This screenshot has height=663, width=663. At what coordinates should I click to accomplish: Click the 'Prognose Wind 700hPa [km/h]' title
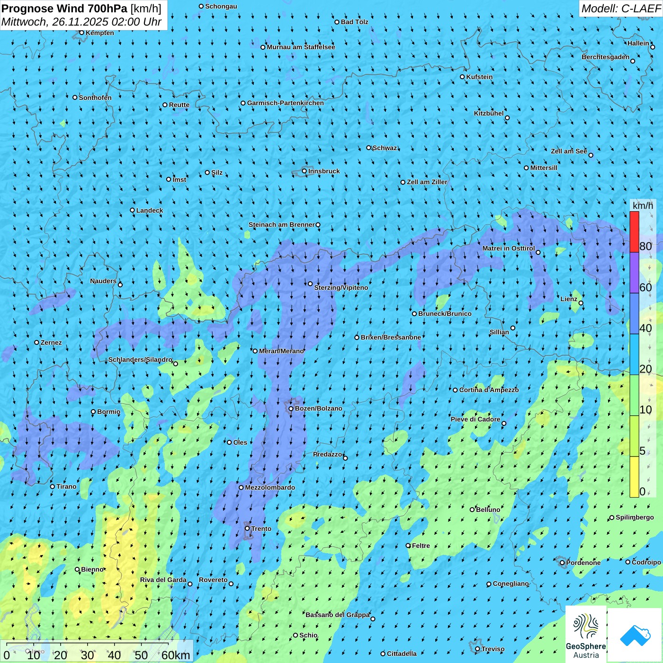pyautogui.click(x=81, y=9)
